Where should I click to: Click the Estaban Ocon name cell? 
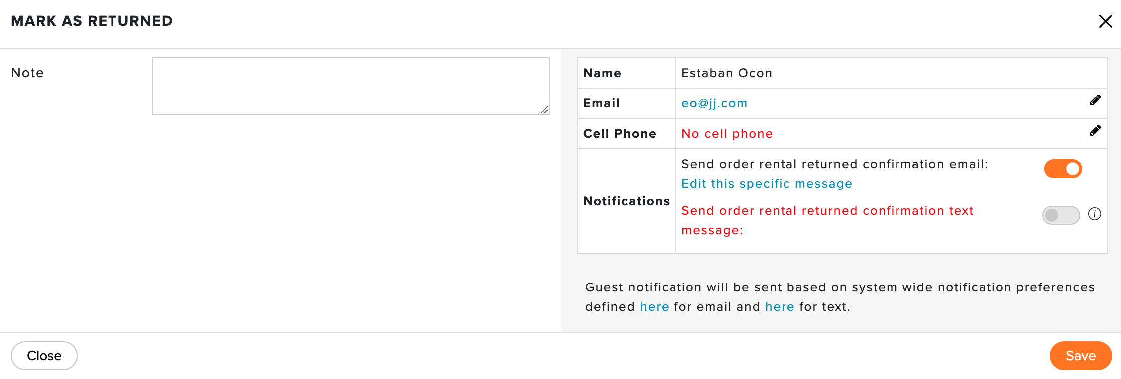(892, 73)
